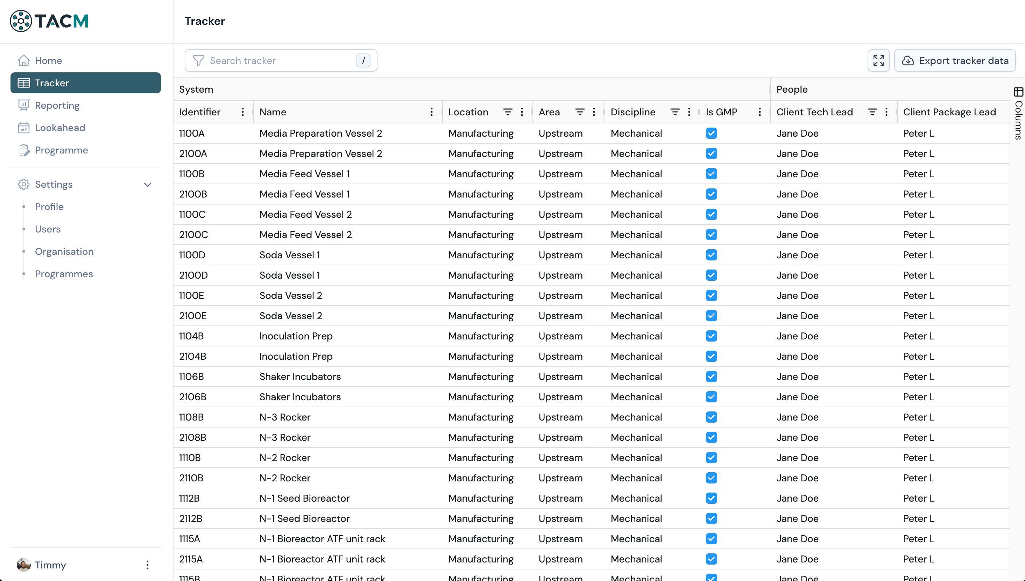The height and width of the screenshot is (581, 1025).
Task: Toggle Is GMP checkbox for 2112B row
Action: 711,518
